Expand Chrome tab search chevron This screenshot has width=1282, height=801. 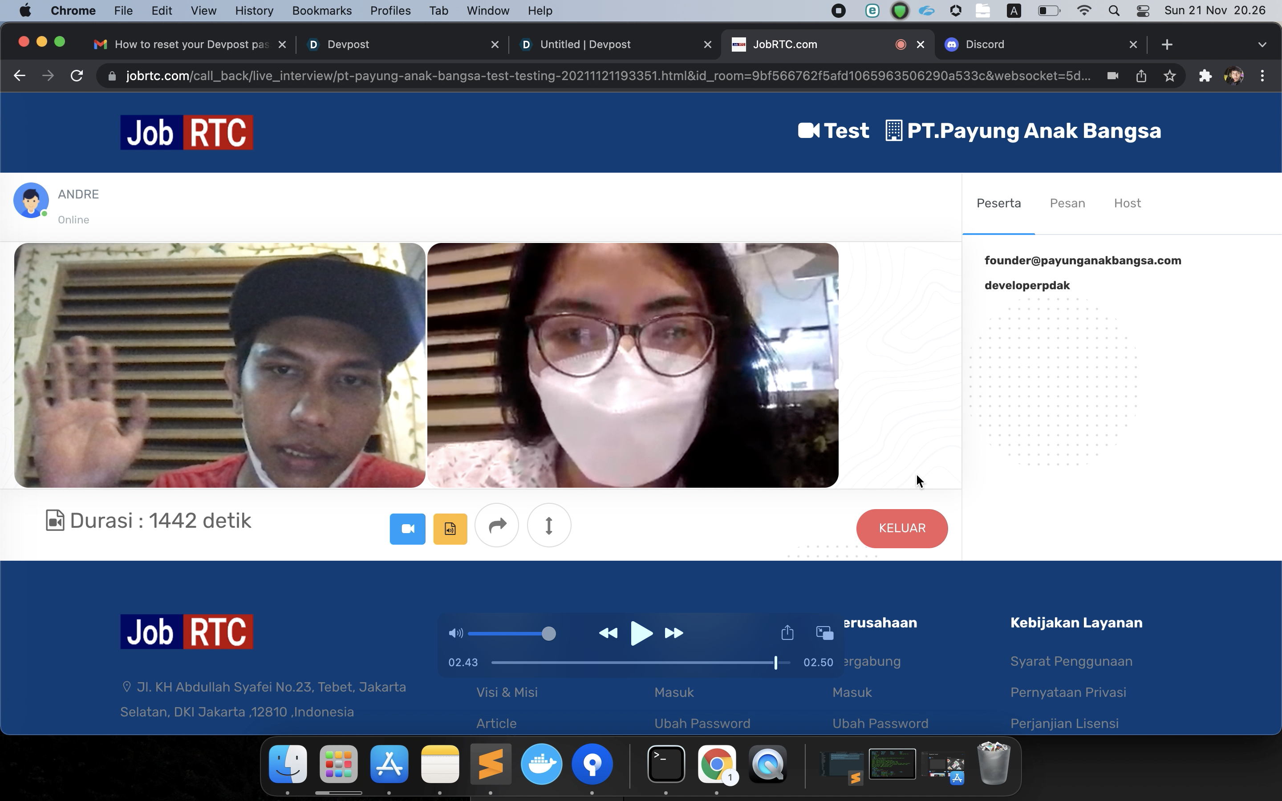pyautogui.click(x=1262, y=44)
